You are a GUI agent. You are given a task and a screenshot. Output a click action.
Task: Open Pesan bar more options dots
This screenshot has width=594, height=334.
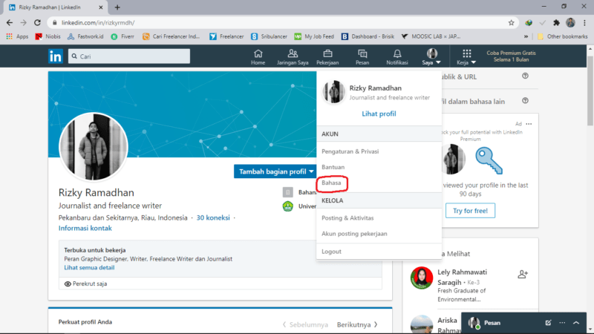point(562,323)
